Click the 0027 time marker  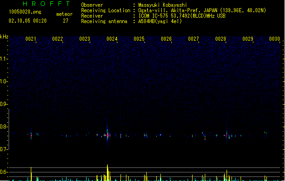(193, 39)
